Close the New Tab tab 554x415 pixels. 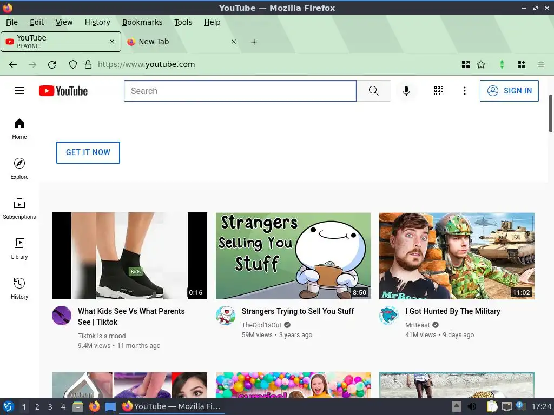coord(234,42)
